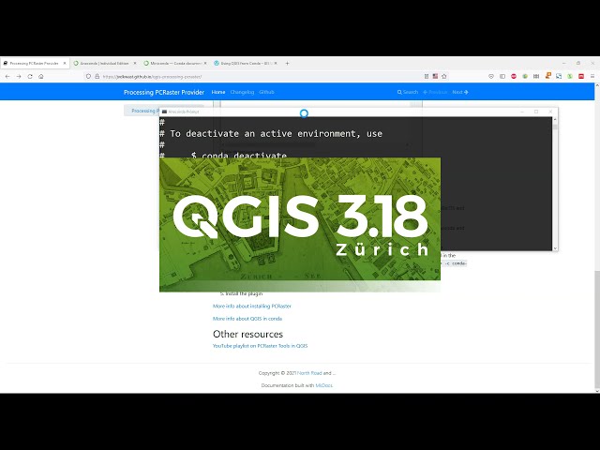Image resolution: width=600 pixels, height=450 pixels.
Task: Open the Firefox hamburger menu
Action: click(592, 77)
